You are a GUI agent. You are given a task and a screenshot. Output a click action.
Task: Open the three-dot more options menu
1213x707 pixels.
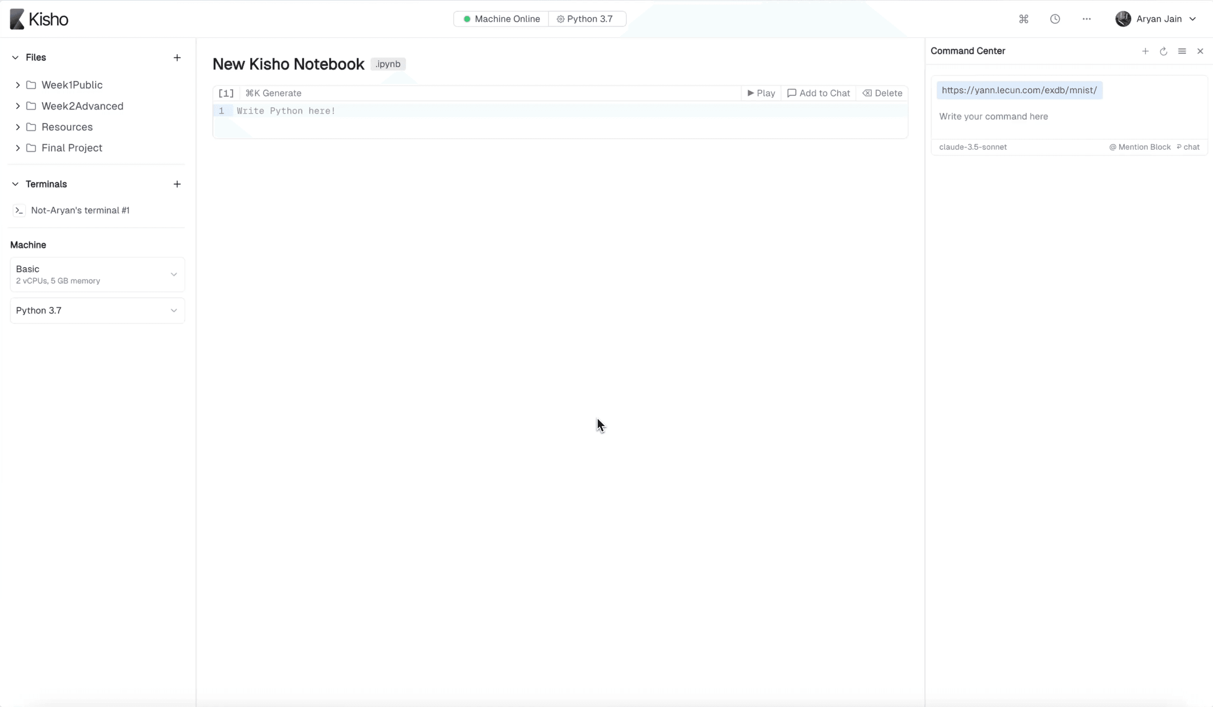(1087, 19)
